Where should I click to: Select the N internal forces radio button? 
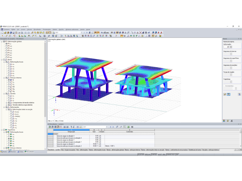click(x=9, y=80)
